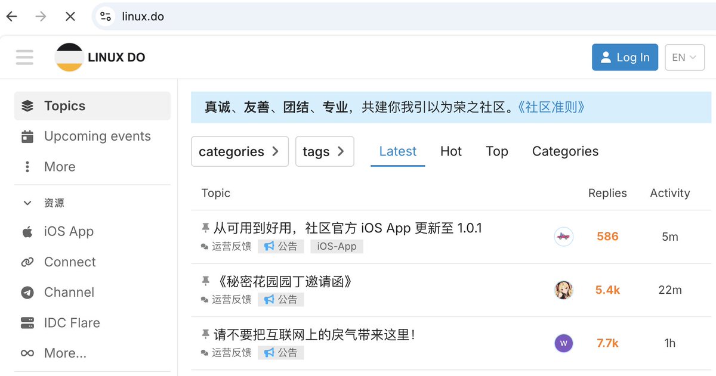
Task: Open the EN language dropdown
Action: (x=684, y=57)
